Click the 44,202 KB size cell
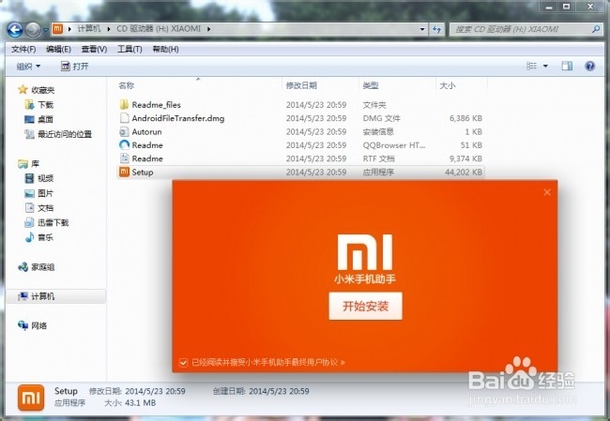The height and width of the screenshot is (421, 610). (464, 172)
